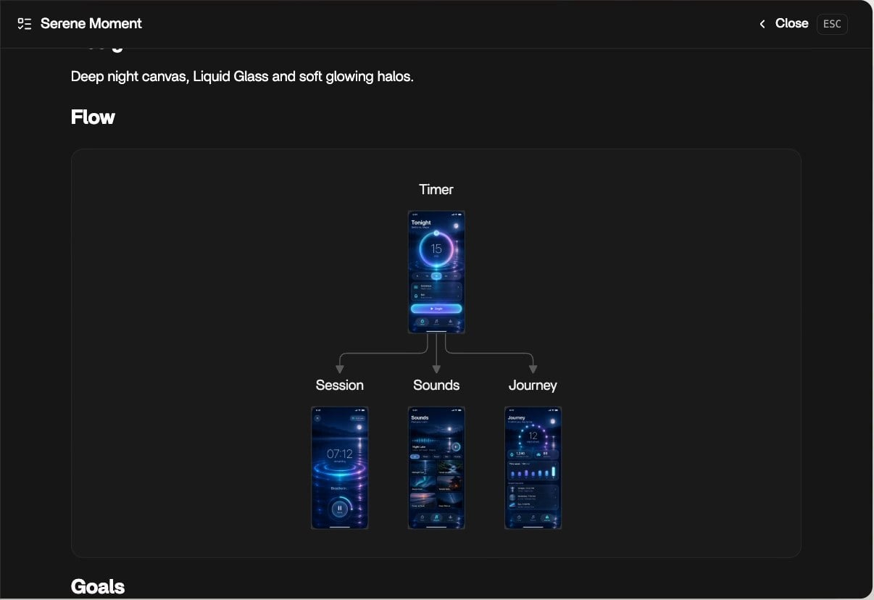This screenshot has height=600, width=874.
Task: Click the Session label in the flow diagram
Action: point(340,386)
